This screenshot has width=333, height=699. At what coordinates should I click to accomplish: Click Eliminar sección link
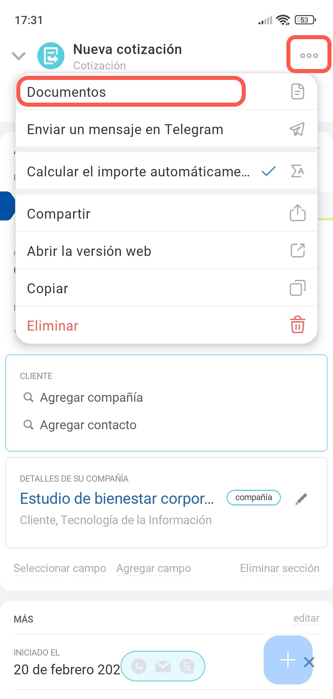pyautogui.click(x=280, y=568)
